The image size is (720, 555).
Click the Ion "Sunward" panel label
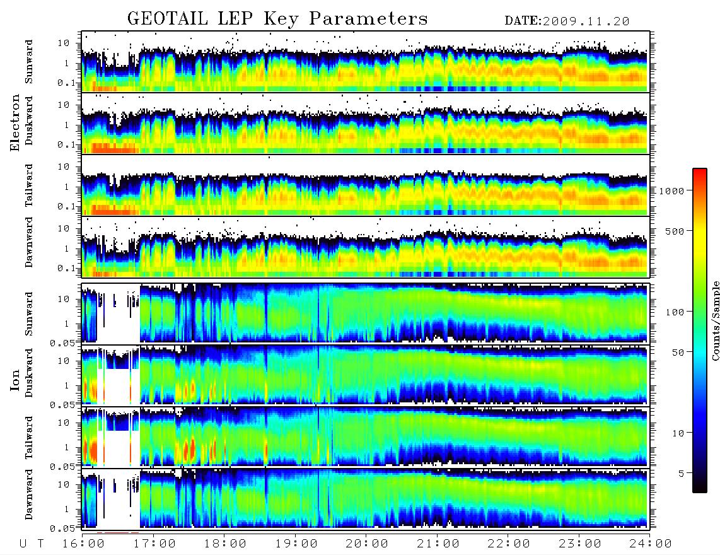tap(29, 313)
